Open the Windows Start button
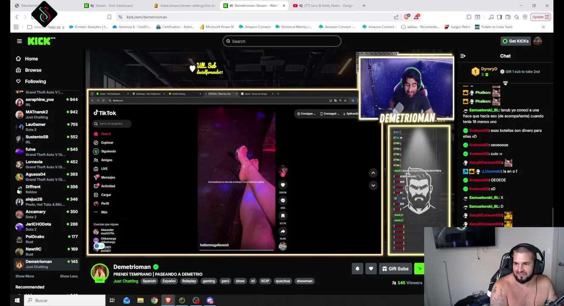This screenshot has height=306, width=564. click(17, 300)
